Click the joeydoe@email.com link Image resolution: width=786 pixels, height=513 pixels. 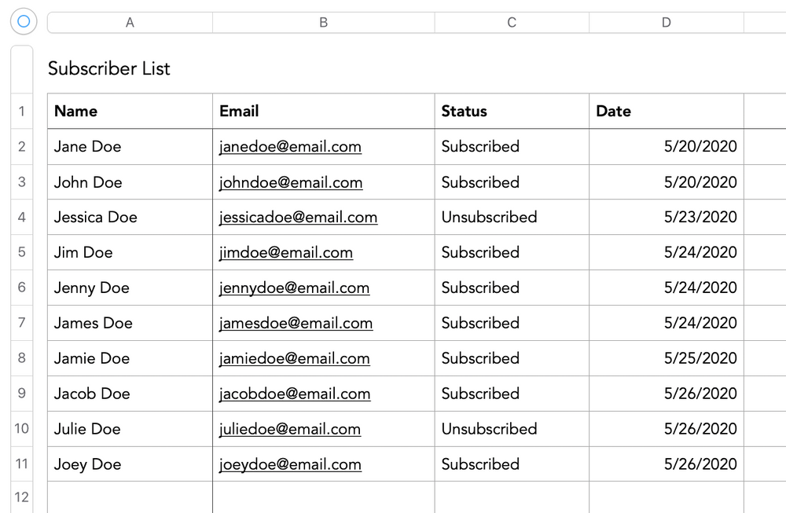pyautogui.click(x=290, y=464)
